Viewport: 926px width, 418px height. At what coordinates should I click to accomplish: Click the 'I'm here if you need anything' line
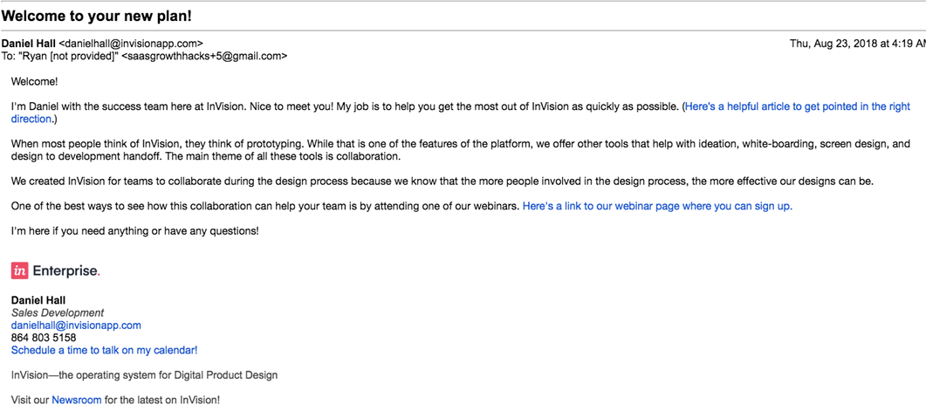click(x=134, y=231)
